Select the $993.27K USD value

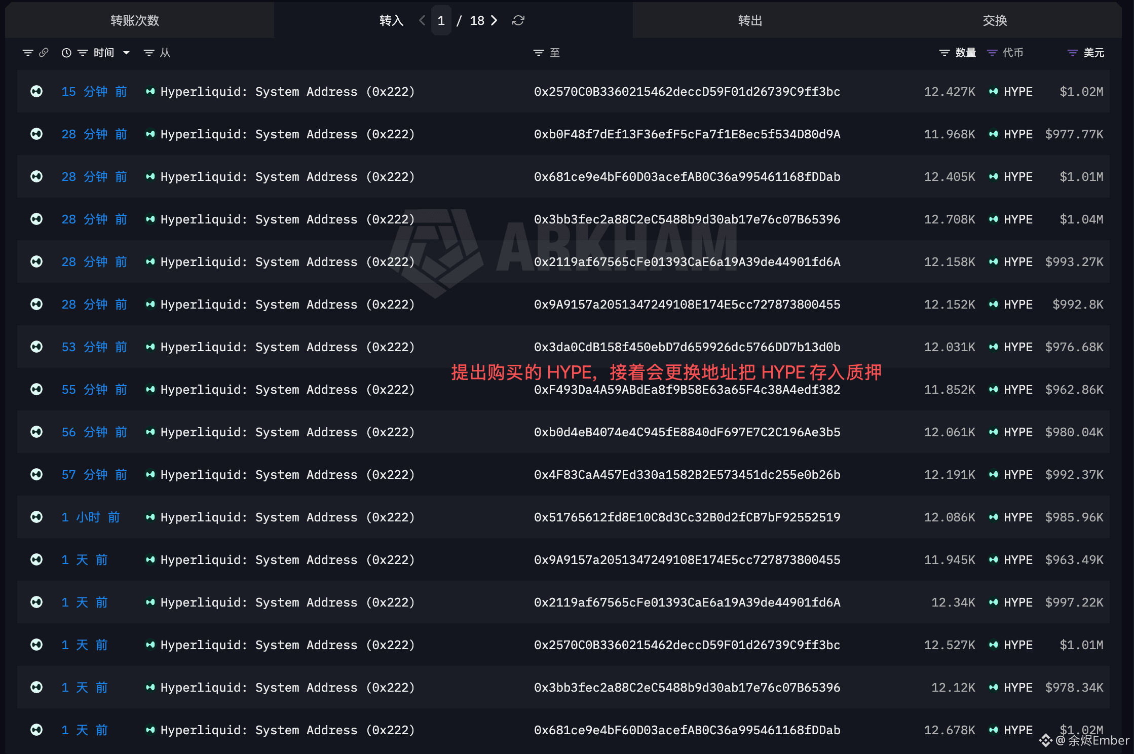[x=1074, y=261]
